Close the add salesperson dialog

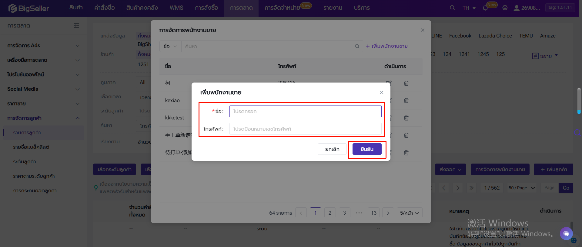[x=382, y=93]
